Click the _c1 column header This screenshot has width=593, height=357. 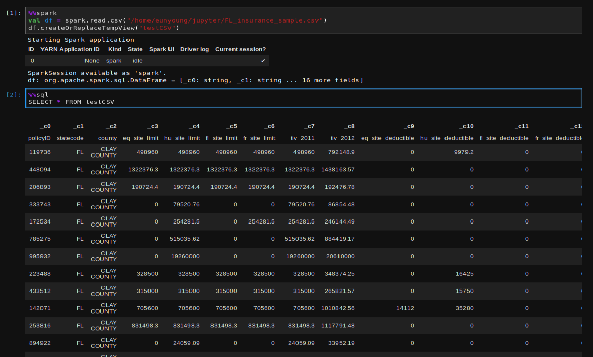point(79,126)
